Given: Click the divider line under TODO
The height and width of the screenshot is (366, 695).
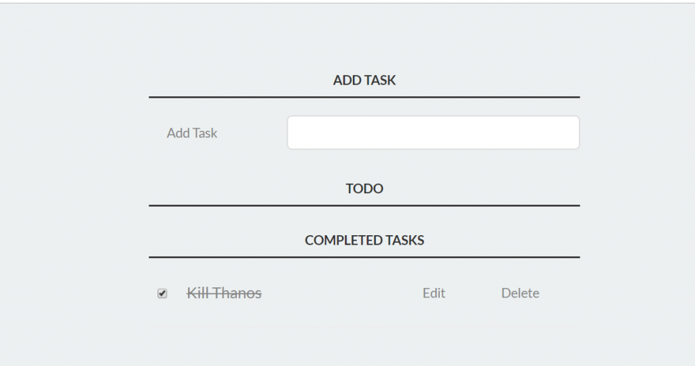Looking at the screenshot, I should click(364, 205).
